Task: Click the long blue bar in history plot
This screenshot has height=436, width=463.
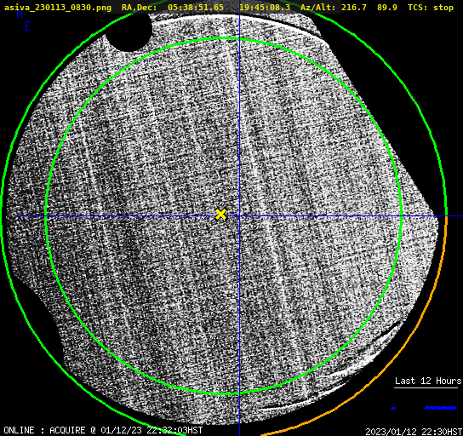Action: (440, 408)
